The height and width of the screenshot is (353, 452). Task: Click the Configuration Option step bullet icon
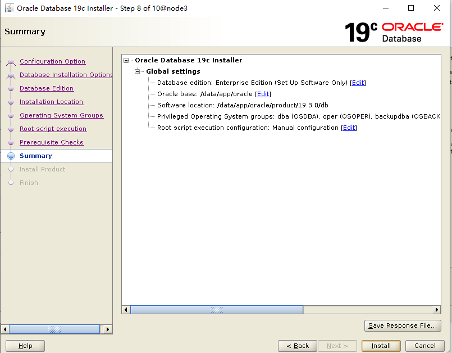11,61
